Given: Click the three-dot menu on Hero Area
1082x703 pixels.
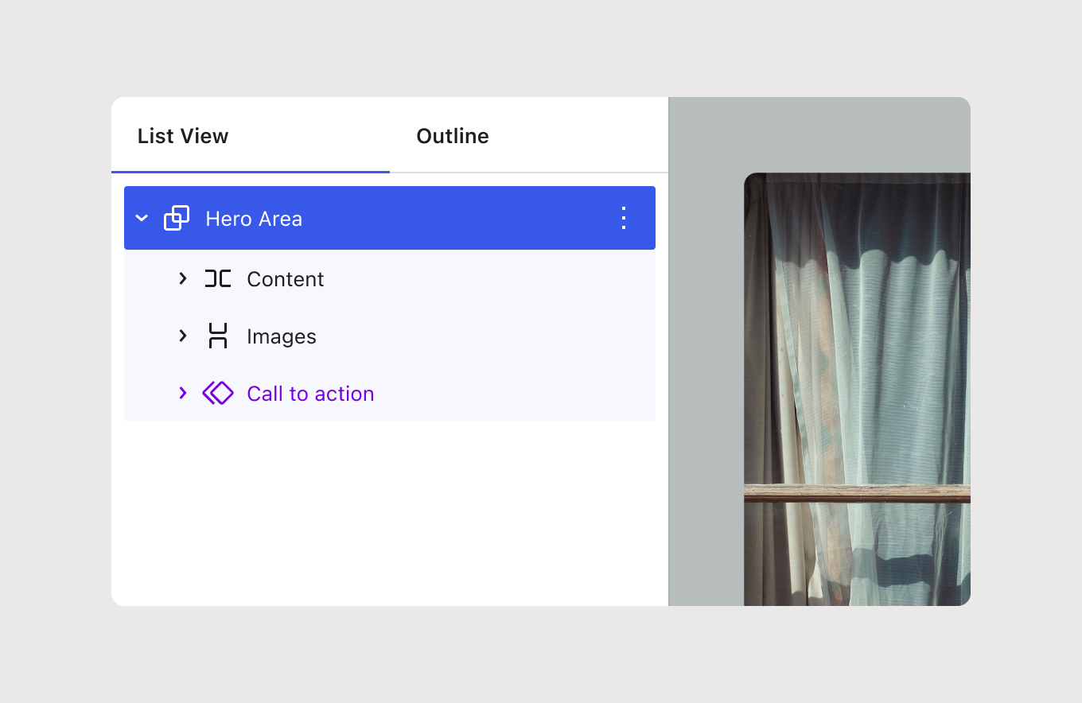Looking at the screenshot, I should tap(623, 218).
